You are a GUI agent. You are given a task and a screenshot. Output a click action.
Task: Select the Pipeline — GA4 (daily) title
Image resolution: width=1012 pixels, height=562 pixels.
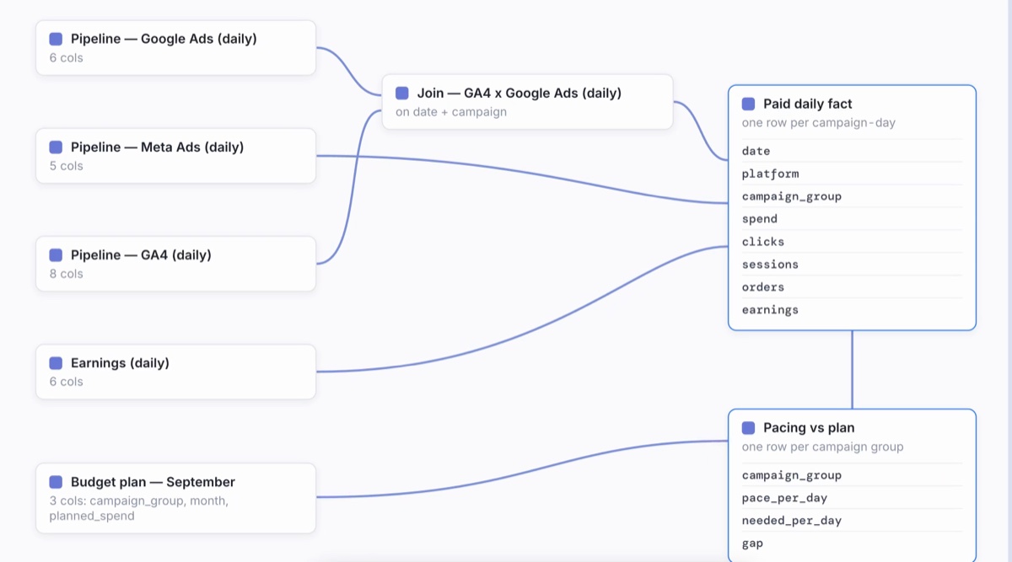point(141,254)
